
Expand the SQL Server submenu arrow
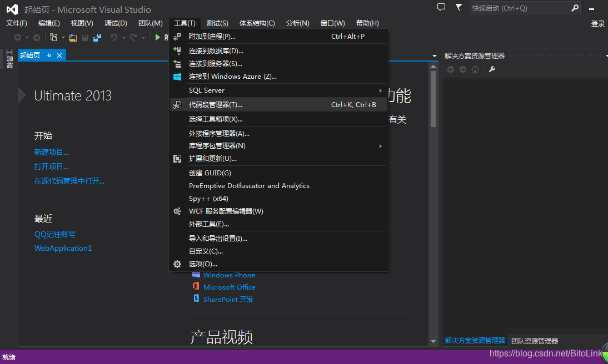pyautogui.click(x=380, y=90)
